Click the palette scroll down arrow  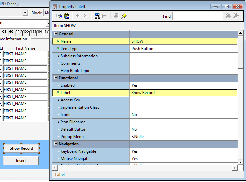click(240, 162)
